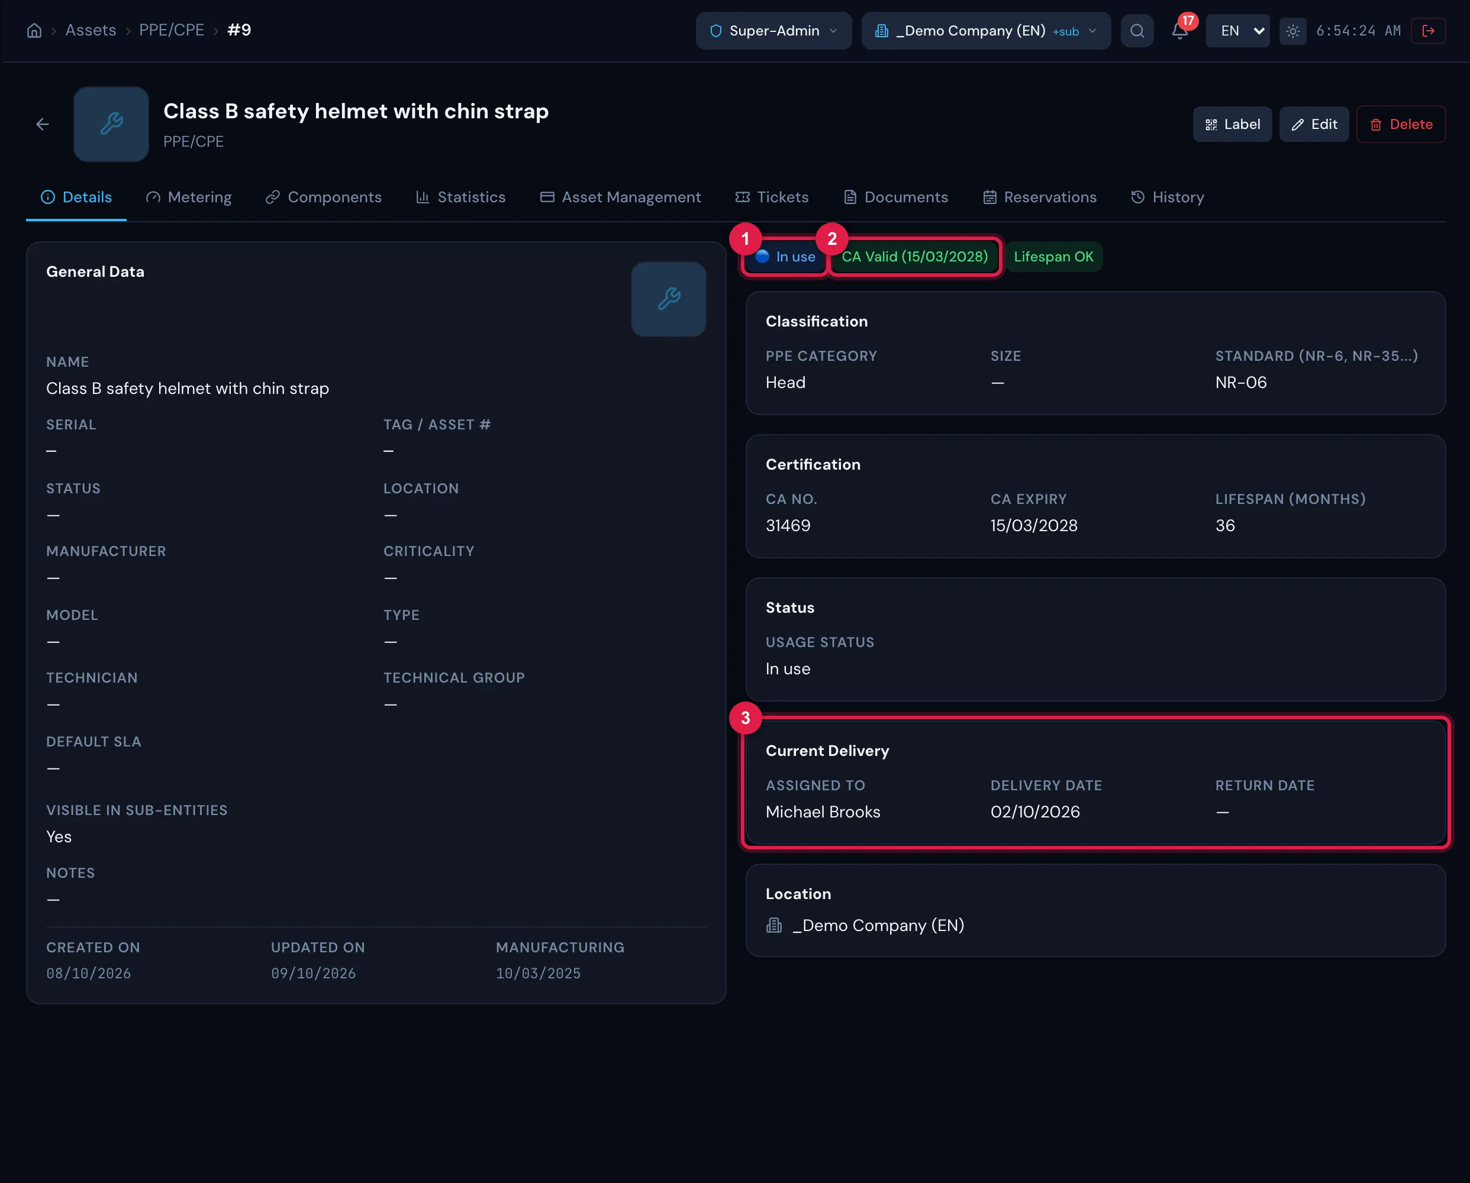Click the PPE category value Head
This screenshot has height=1183, width=1470.
[x=785, y=382]
